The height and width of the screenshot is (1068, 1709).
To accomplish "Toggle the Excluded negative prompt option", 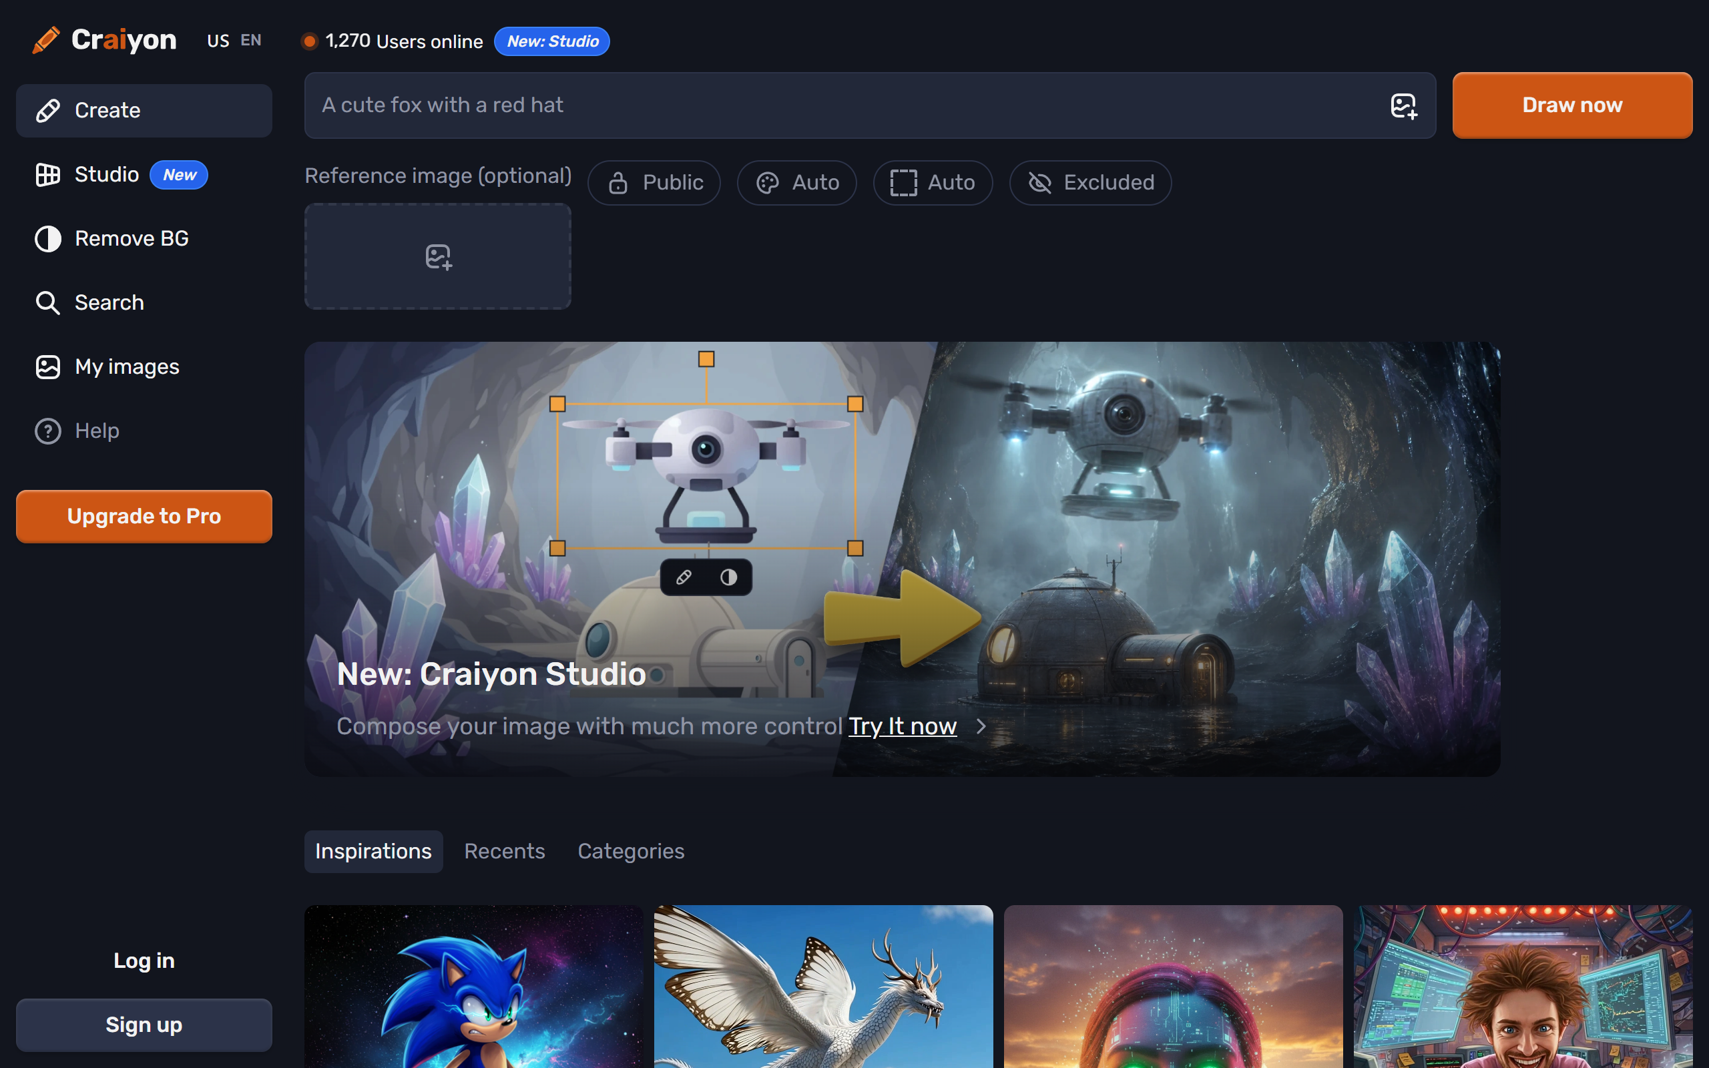I will (1090, 183).
